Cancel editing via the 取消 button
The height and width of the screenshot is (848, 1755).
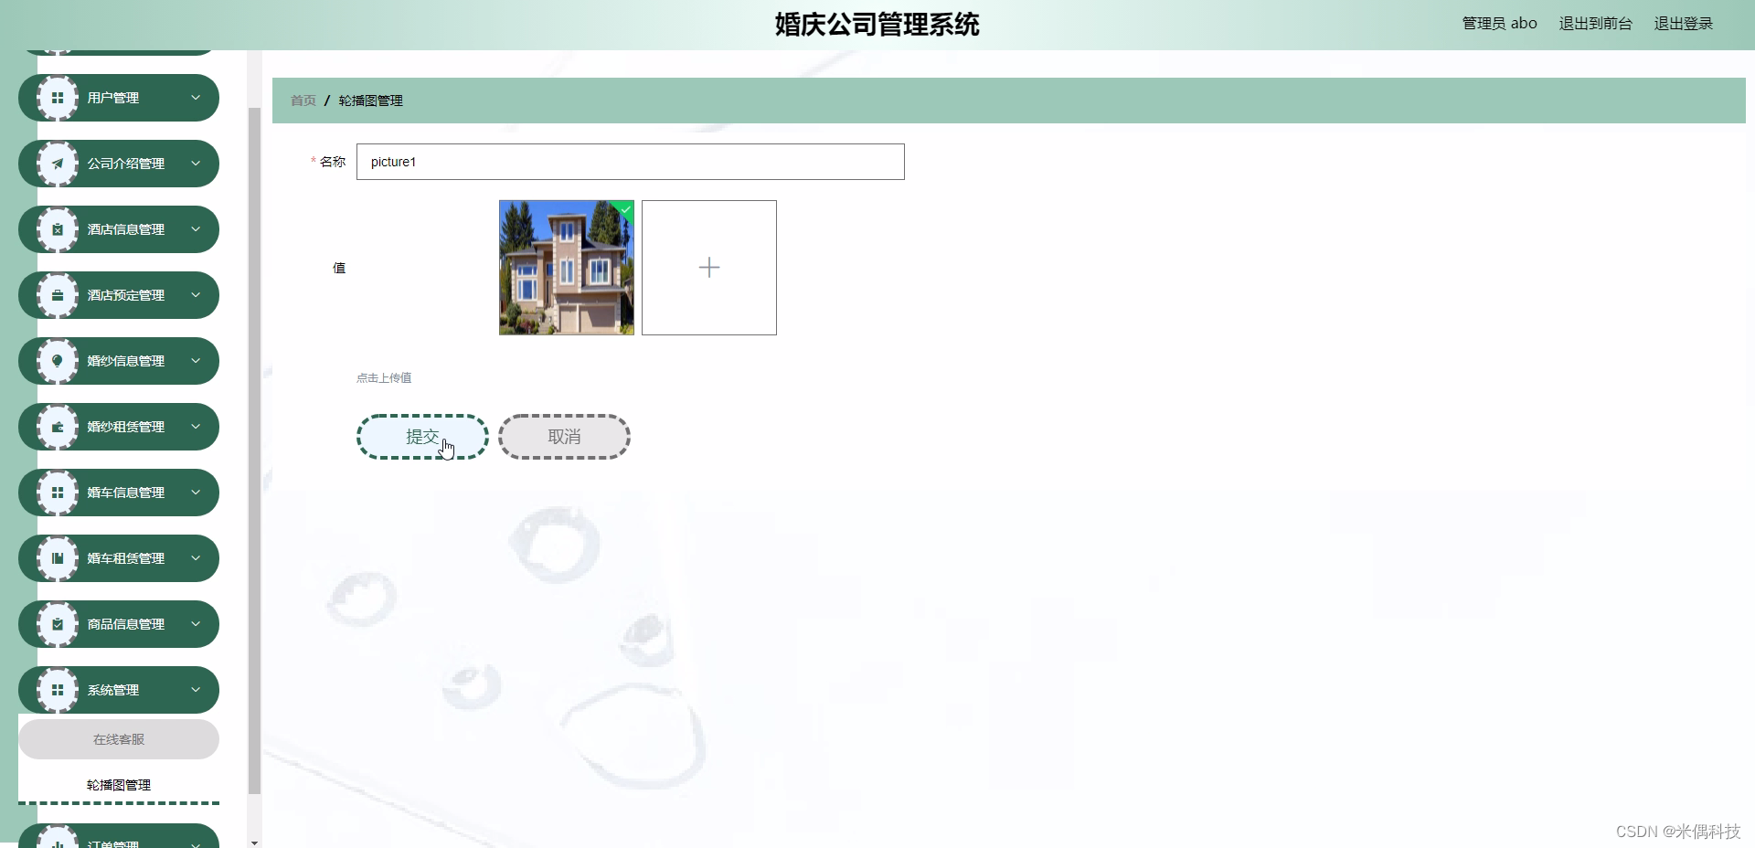[x=564, y=437]
